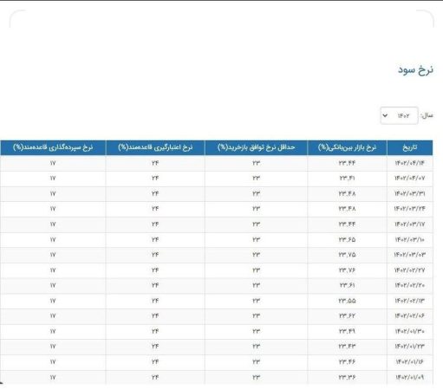Open the year dropdown showing ۱۴۰۲
Image resolution: width=443 pixels, height=390 pixels.
[399, 115]
